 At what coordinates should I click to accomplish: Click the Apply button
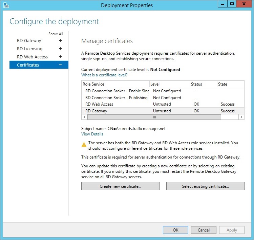point(232,230)
